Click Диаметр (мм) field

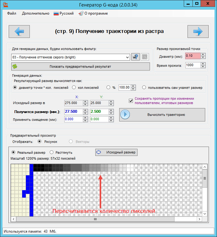[x=193, y=56]
